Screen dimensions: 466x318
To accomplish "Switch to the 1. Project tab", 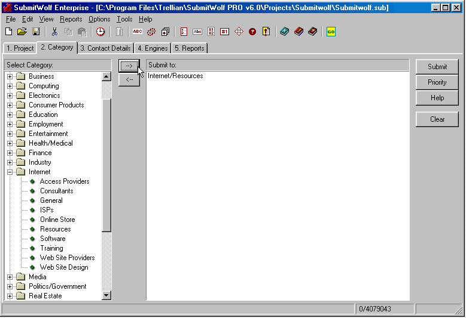I will coord(20,48).
